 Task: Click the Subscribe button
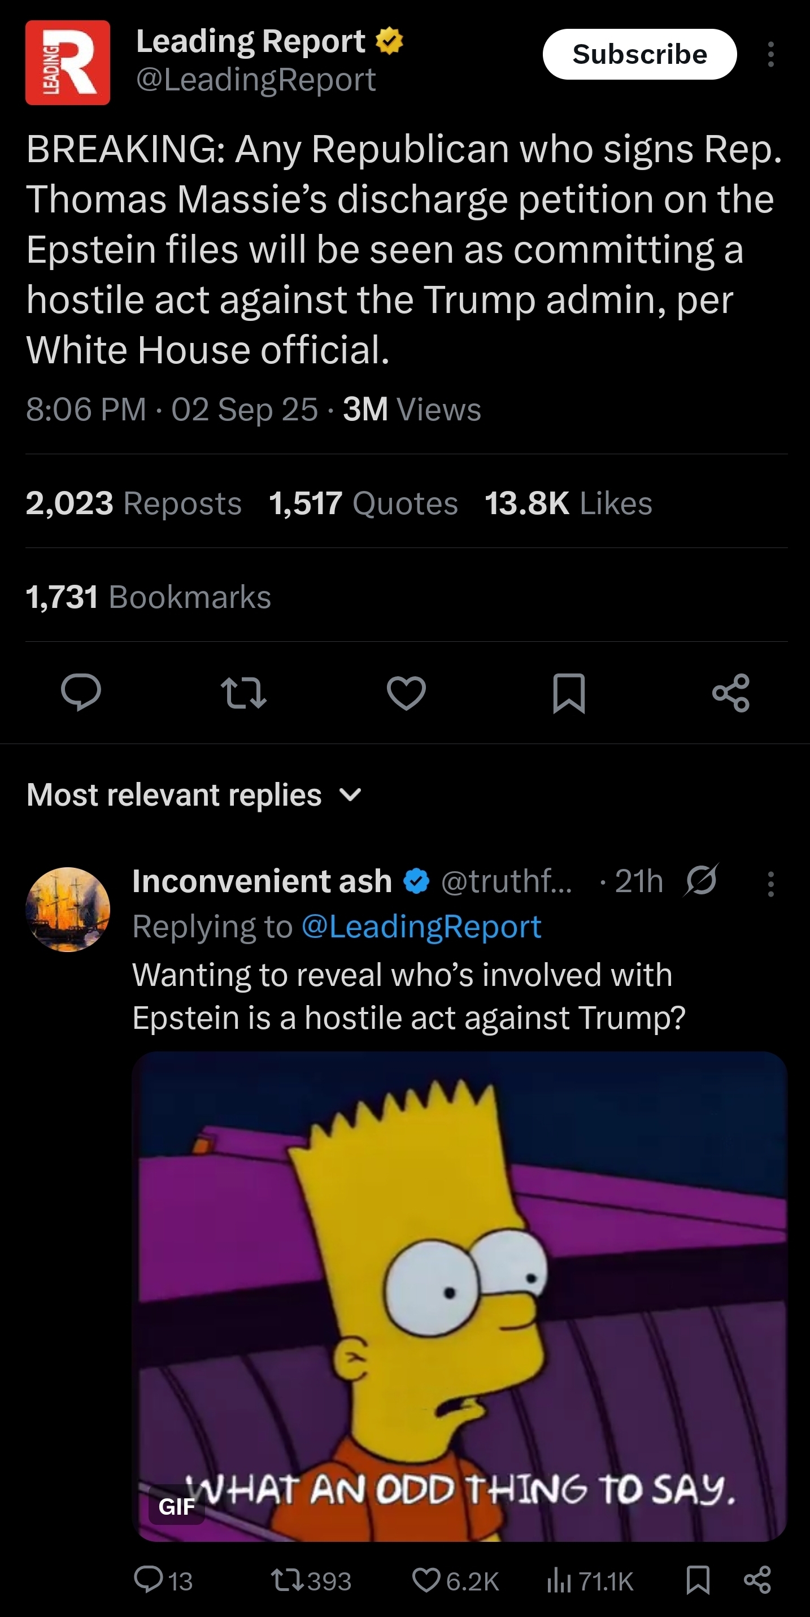pos(639,54)
